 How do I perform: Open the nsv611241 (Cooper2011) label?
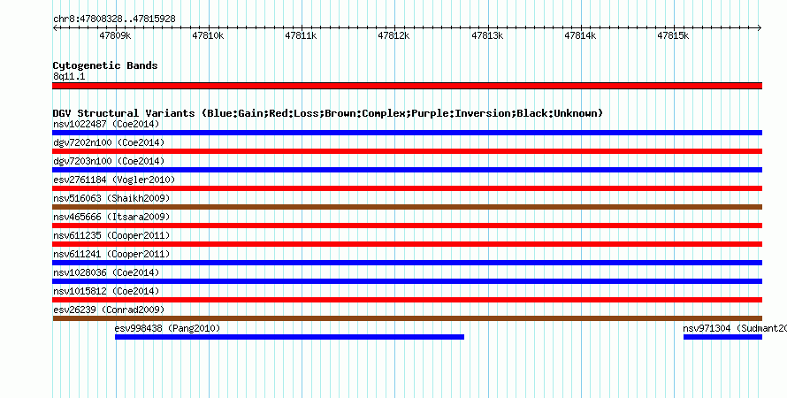pyautogui.click(x=111, y=254)
